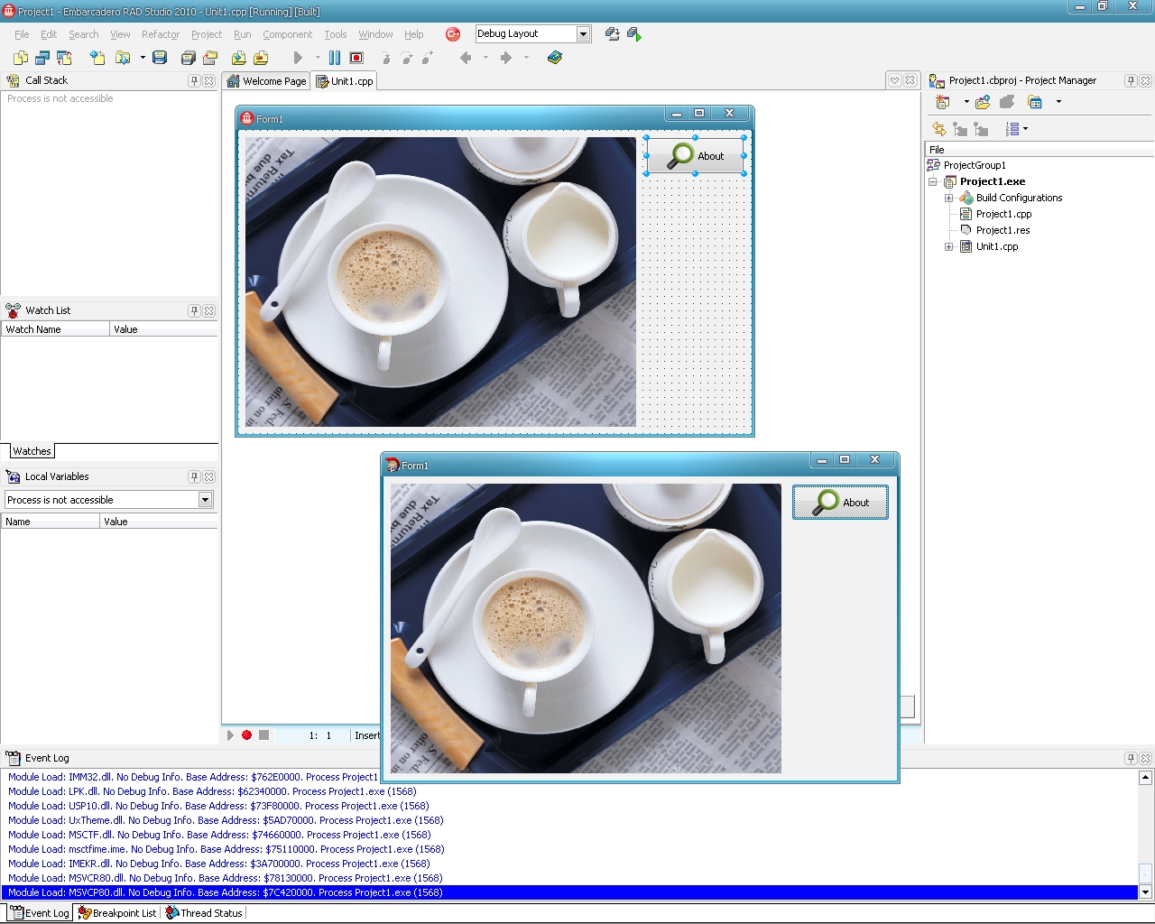Open the Local Variables process dropdown
This screenshot has height=924, width=1155.
tap(206, 500)
